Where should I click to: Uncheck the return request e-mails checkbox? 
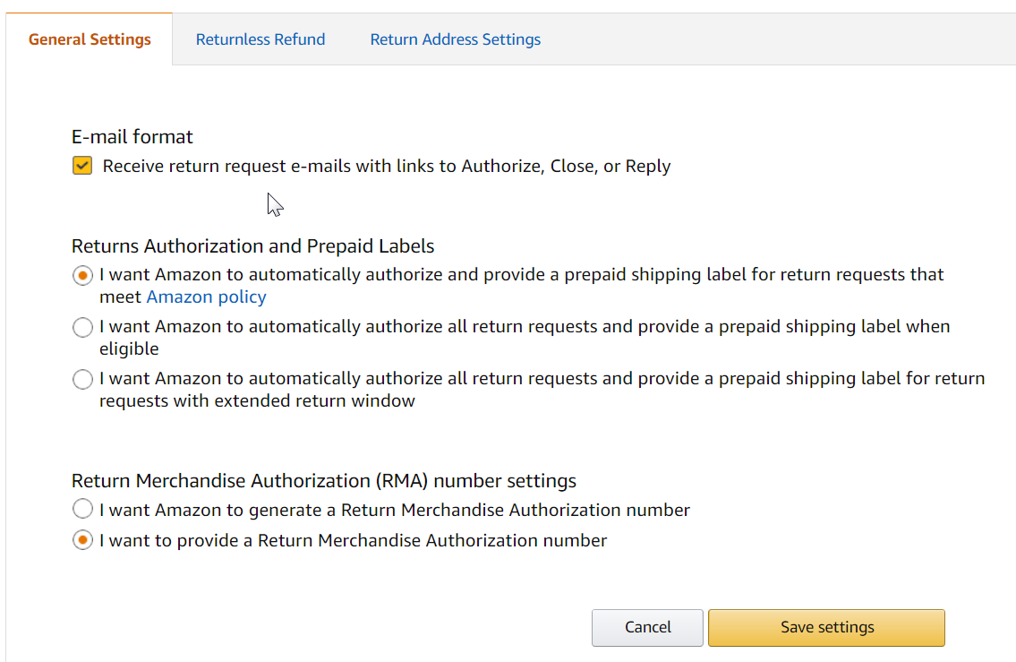(x=82, y=166)
